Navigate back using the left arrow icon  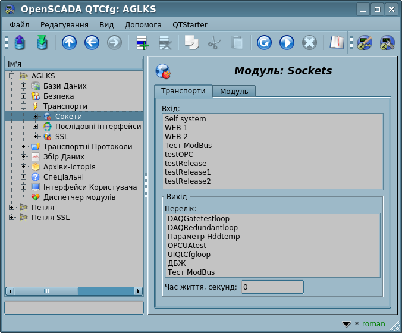click(92, 43)
